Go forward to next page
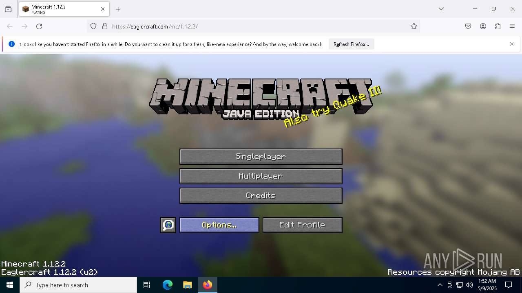 pos(24,26)
